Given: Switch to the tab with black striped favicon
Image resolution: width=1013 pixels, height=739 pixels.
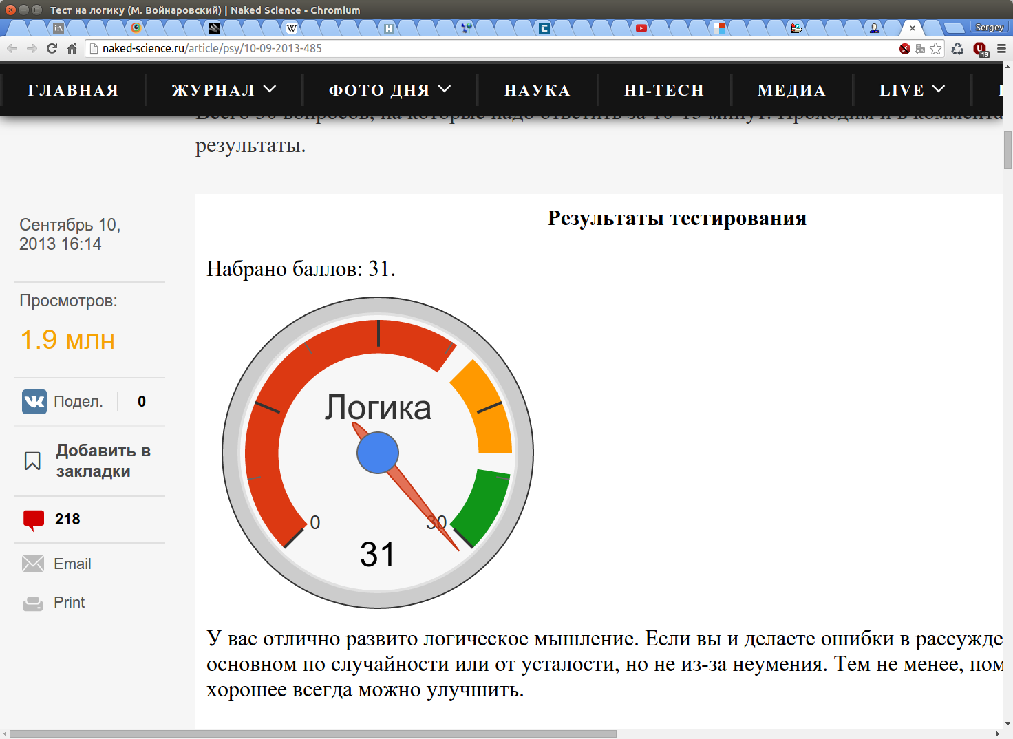Looking at the screenshot, I should (214, 28).
